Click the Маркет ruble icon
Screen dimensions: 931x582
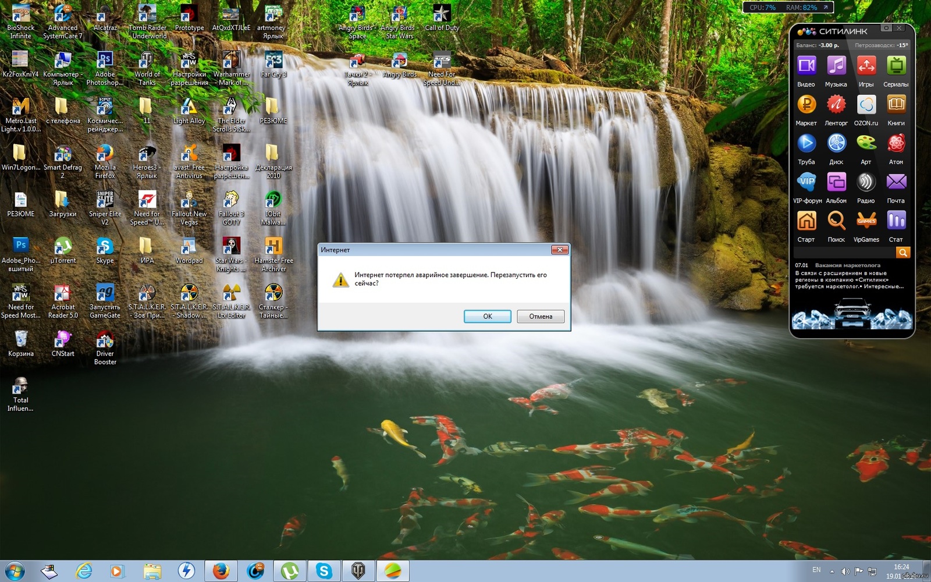coord(806,105)
